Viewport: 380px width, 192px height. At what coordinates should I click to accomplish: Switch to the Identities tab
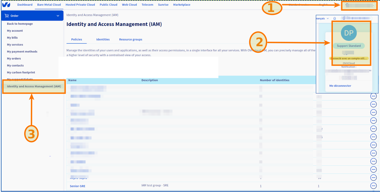point(103,39)
